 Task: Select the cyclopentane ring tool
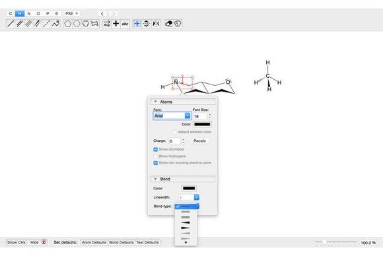(x=67, y=24)
